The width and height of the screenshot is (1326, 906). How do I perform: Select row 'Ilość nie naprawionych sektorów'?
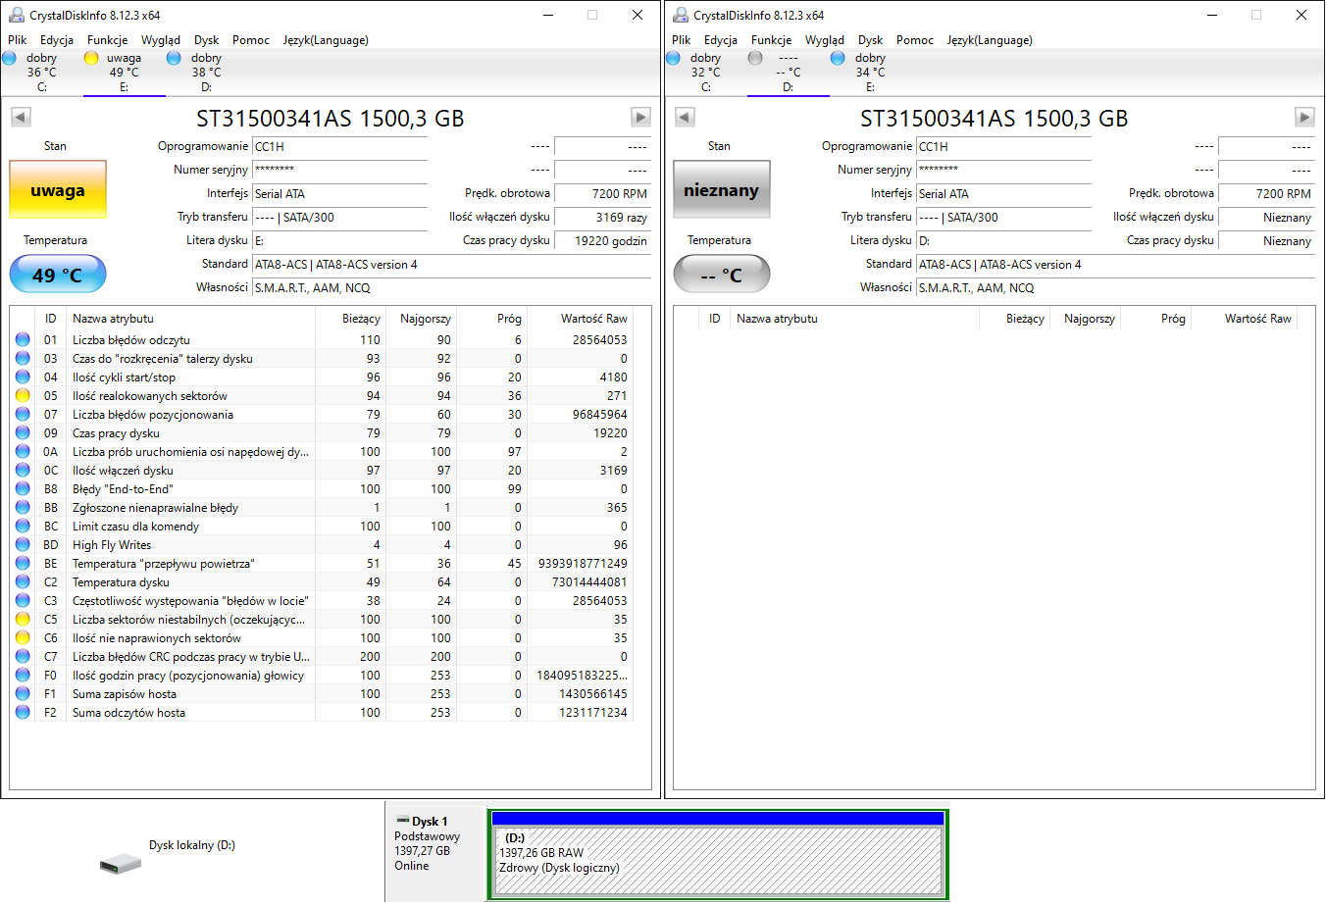(322, 638)
